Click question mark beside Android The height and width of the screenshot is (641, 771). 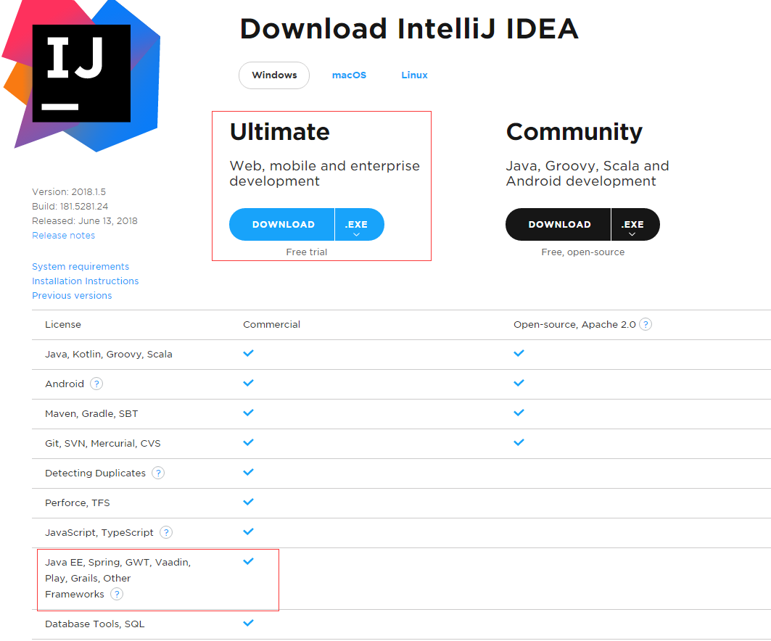(96, 384)
